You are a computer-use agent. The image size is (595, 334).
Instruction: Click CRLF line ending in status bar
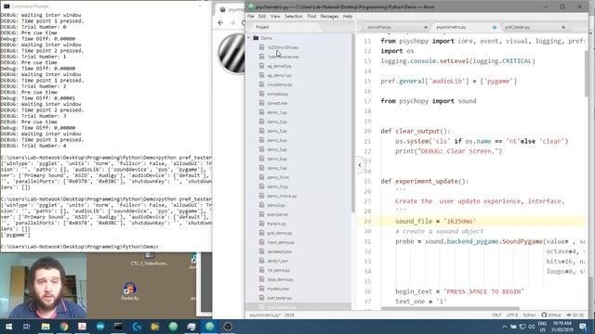[x=496, y=315]
